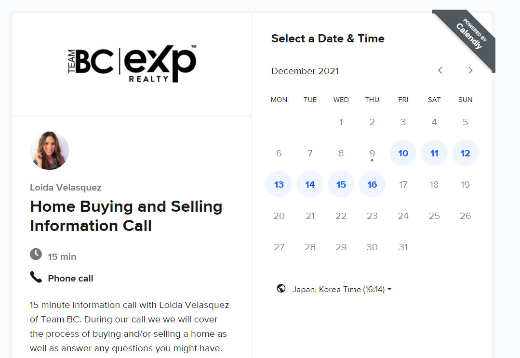520x358 pixels.
Task: Choose Monday, December 13
Action: pyautogui.click(x=279, y=185)
